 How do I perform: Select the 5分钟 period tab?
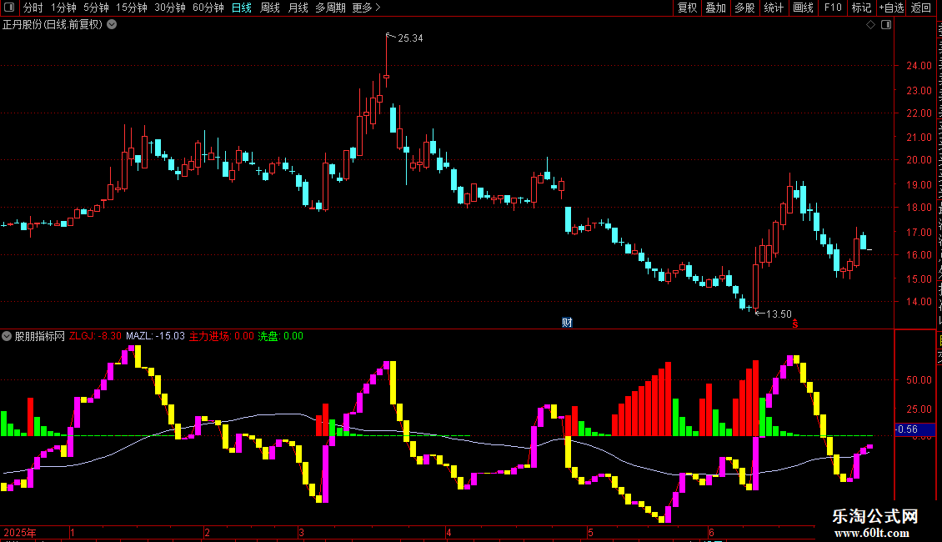point(96,8)
